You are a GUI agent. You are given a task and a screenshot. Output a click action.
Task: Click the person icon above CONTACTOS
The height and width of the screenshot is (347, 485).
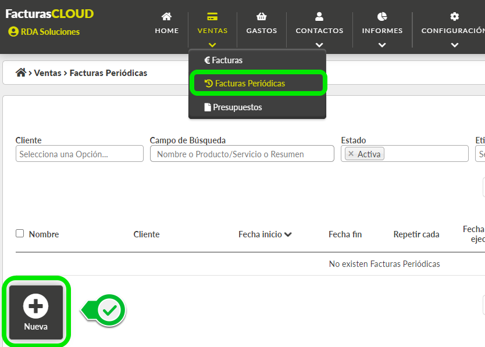pyautogui.click(x=319, y=16)
